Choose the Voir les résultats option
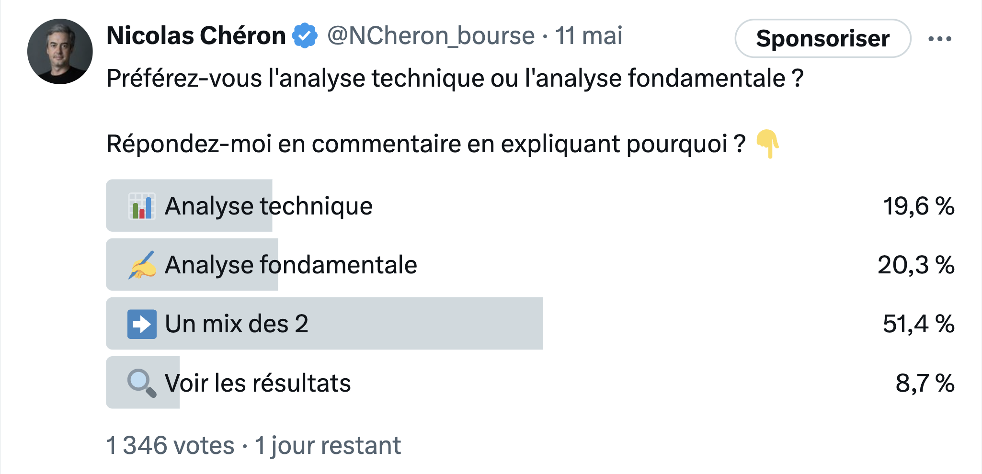Screen dimensions: 982x474 coord(531,383)
